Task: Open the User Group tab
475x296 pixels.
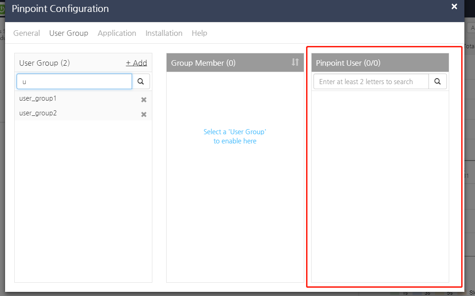Action: [x=69, y=33]
